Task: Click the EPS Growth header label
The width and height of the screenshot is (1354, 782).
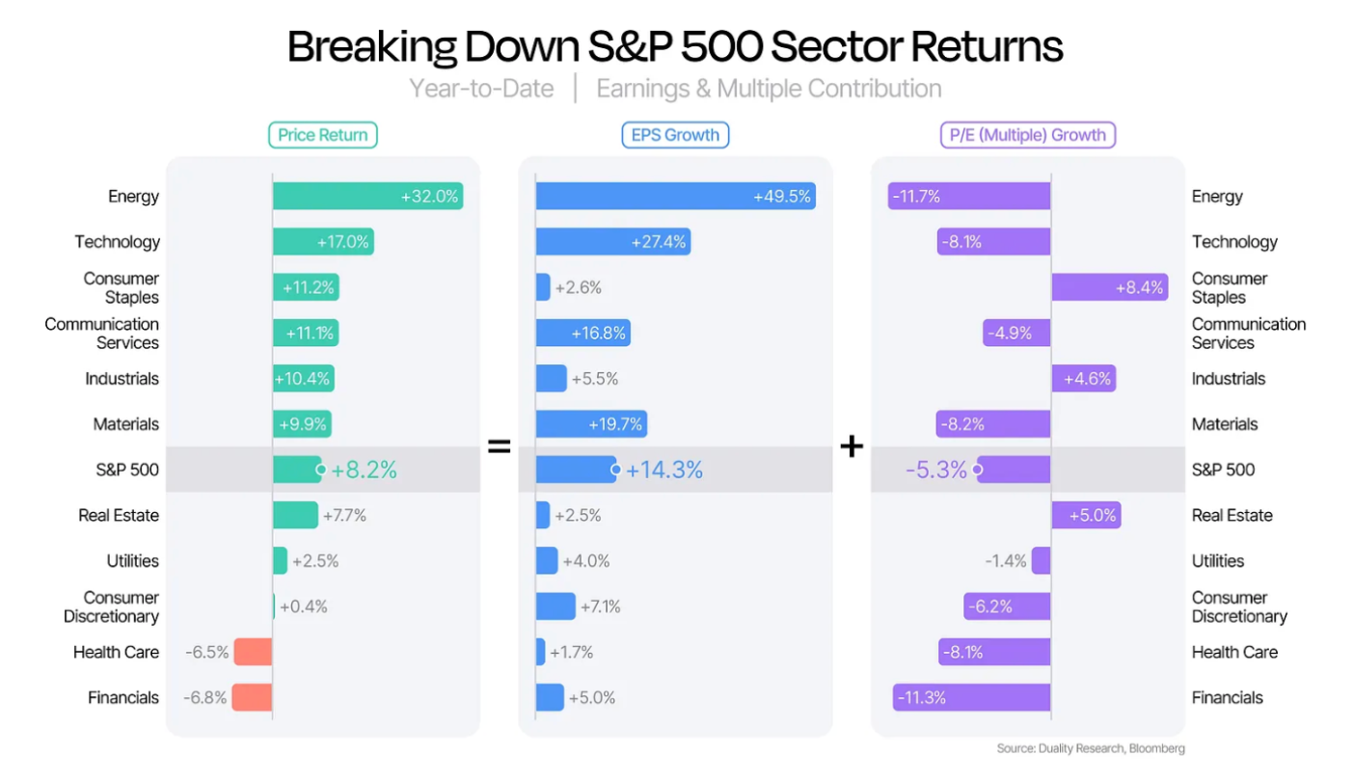Action: coord(675,135)
